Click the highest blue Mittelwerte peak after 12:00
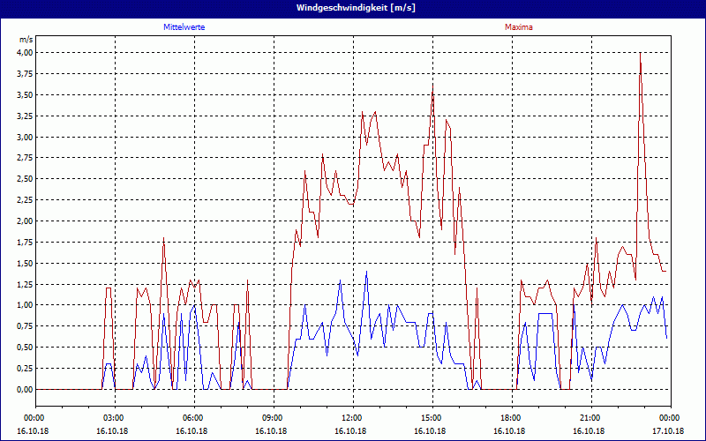 366,272
